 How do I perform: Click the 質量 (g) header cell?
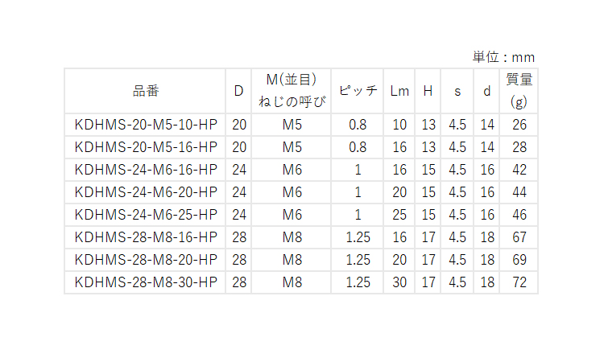point(519,91)
